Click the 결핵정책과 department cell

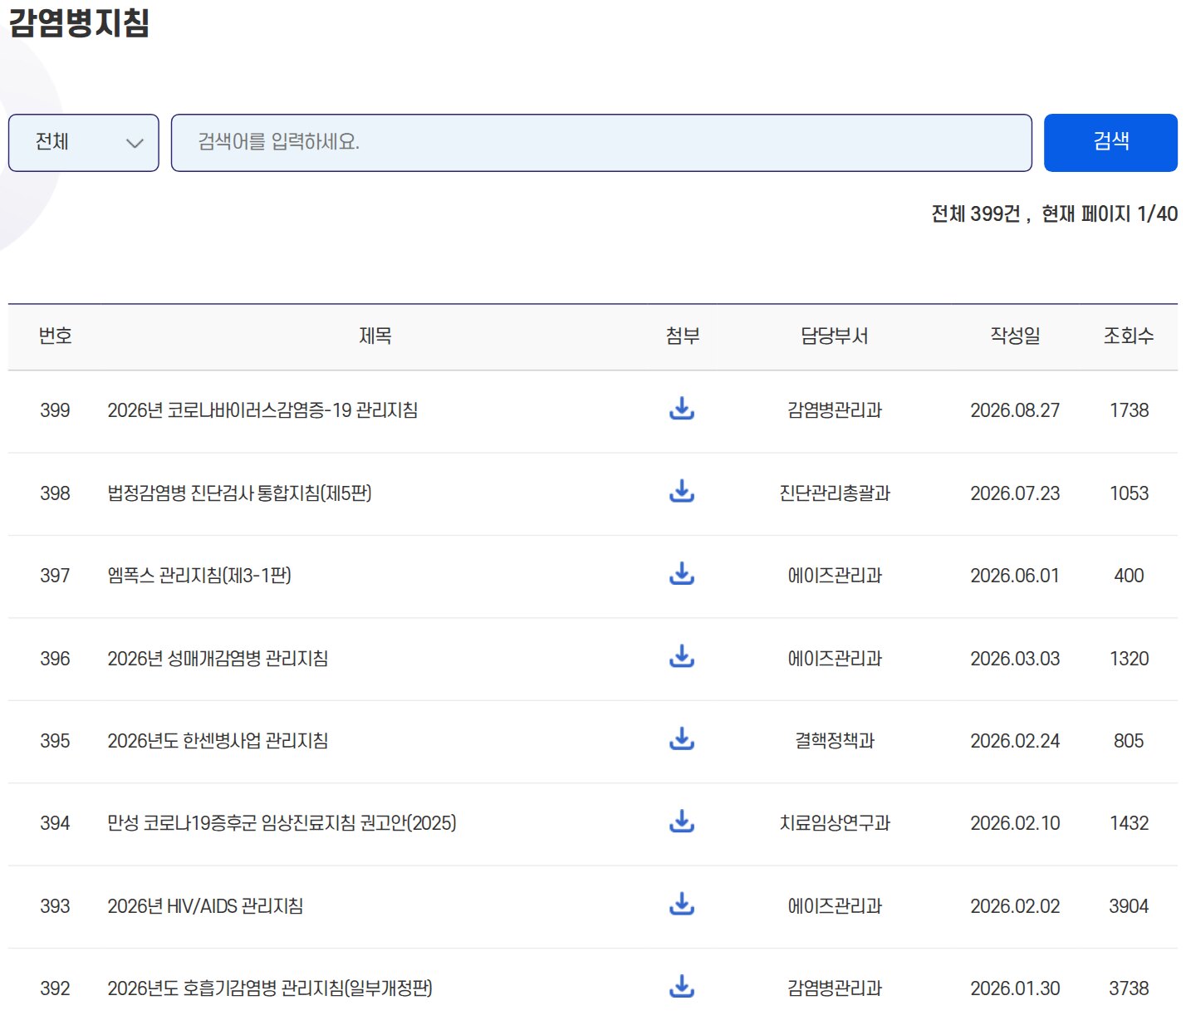(835, 741)
